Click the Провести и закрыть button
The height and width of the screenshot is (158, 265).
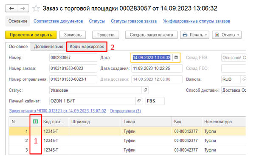click(x=31, y=35)
